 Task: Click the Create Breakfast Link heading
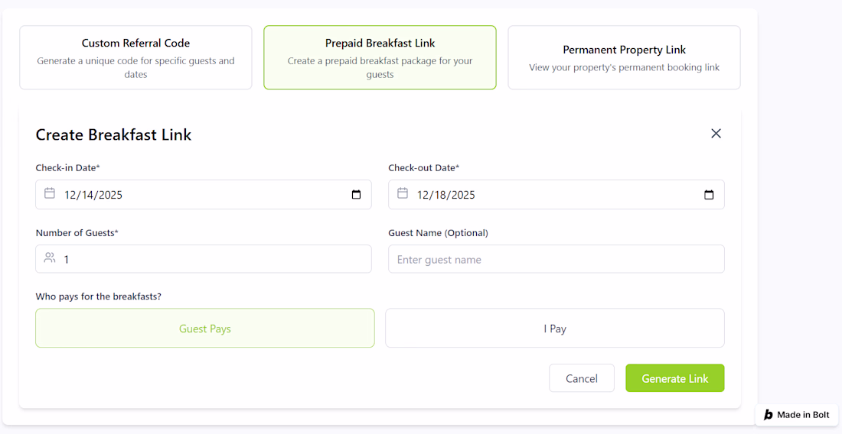pyautogui.click(x=113, y=135)
